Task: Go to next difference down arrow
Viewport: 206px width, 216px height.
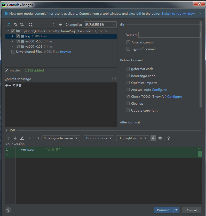Action: pos(15,138)
